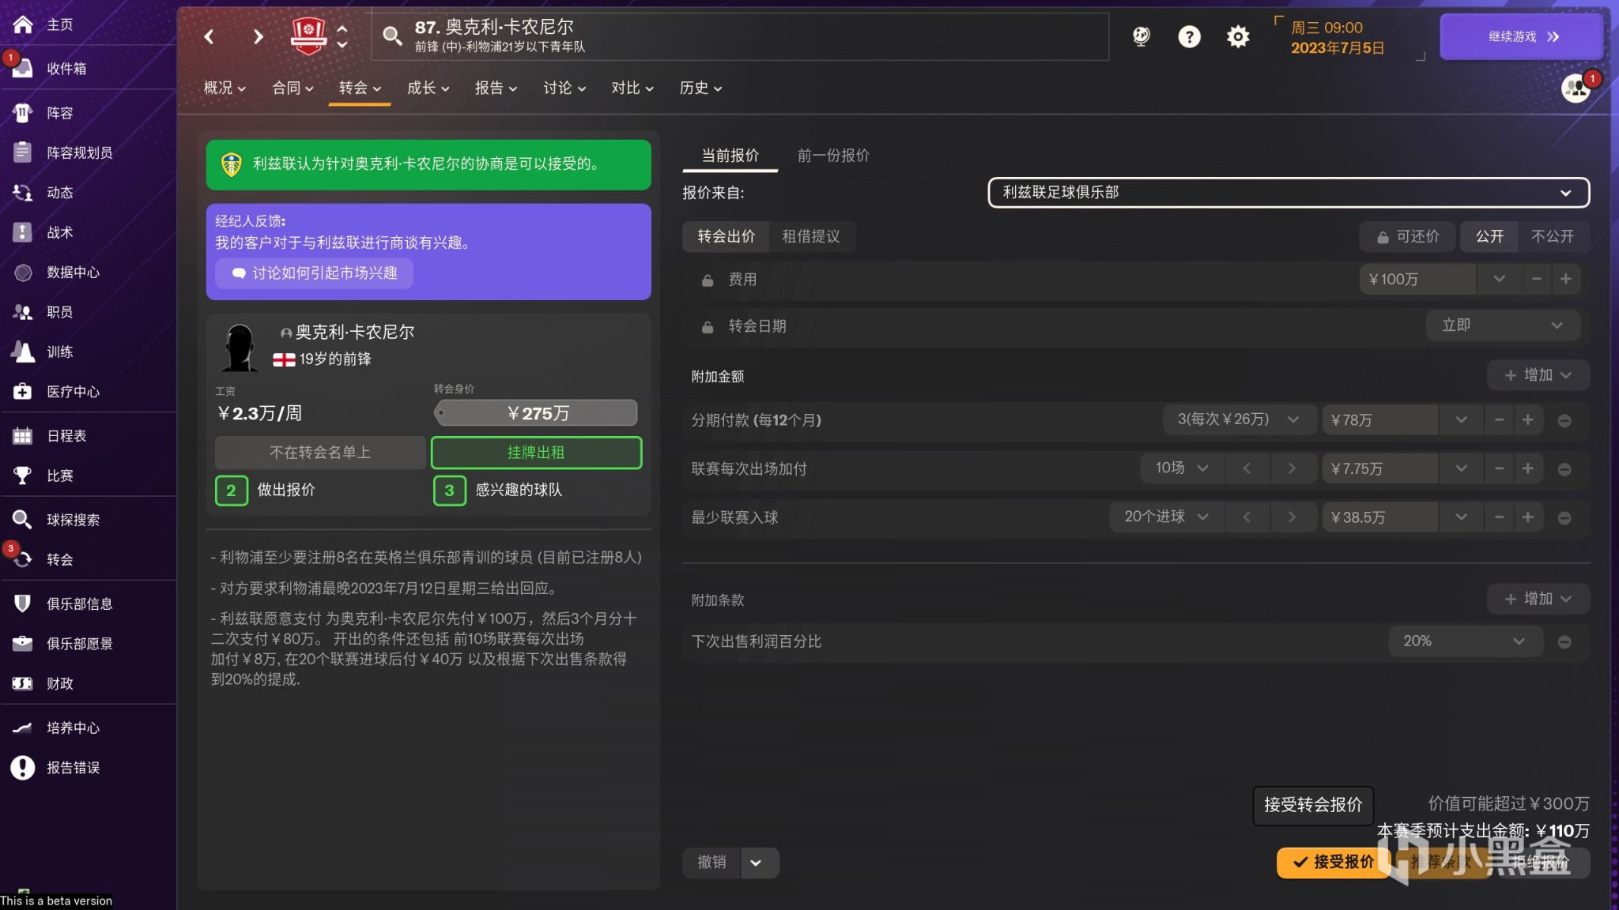Open 报价来自 利兹联足球俱乐部 dropdown

pyautogui.click(x=1289, y=192)
